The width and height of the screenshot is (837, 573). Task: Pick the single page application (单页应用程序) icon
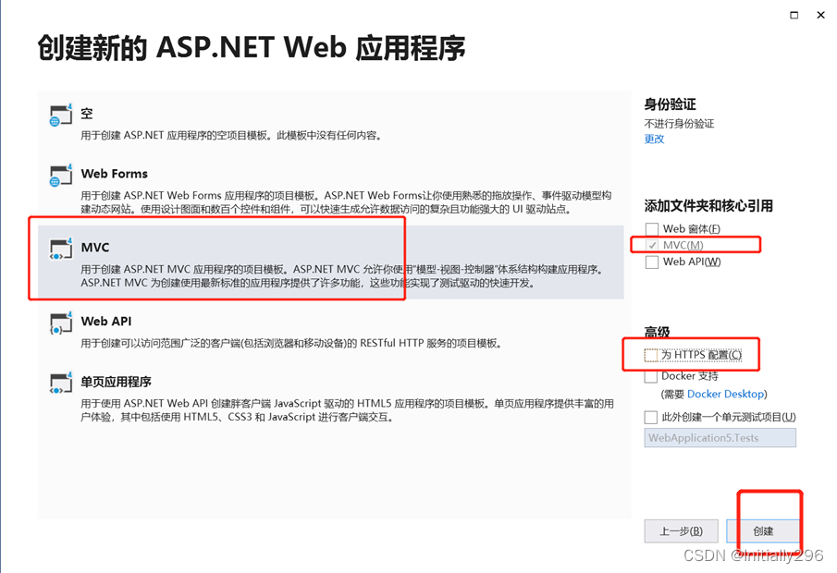[x=60, y=384]
